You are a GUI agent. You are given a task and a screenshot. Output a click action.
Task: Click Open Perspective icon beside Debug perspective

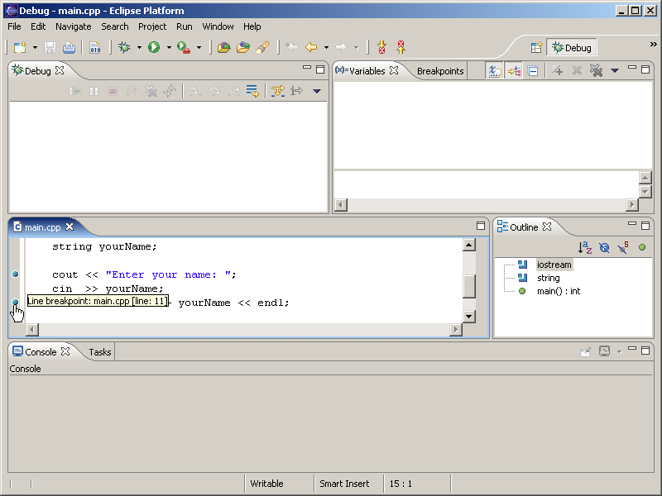(536, 48)
